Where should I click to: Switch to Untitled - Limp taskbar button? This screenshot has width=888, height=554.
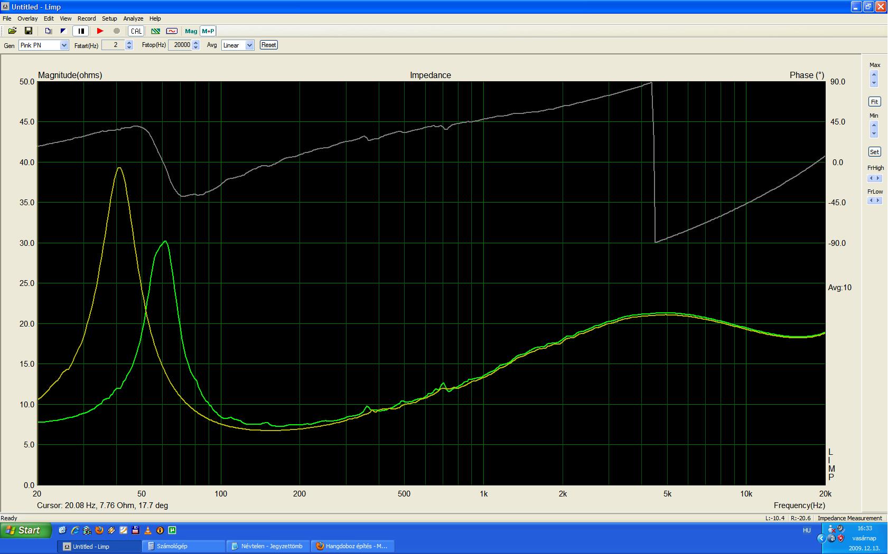(x=99, y=546)
